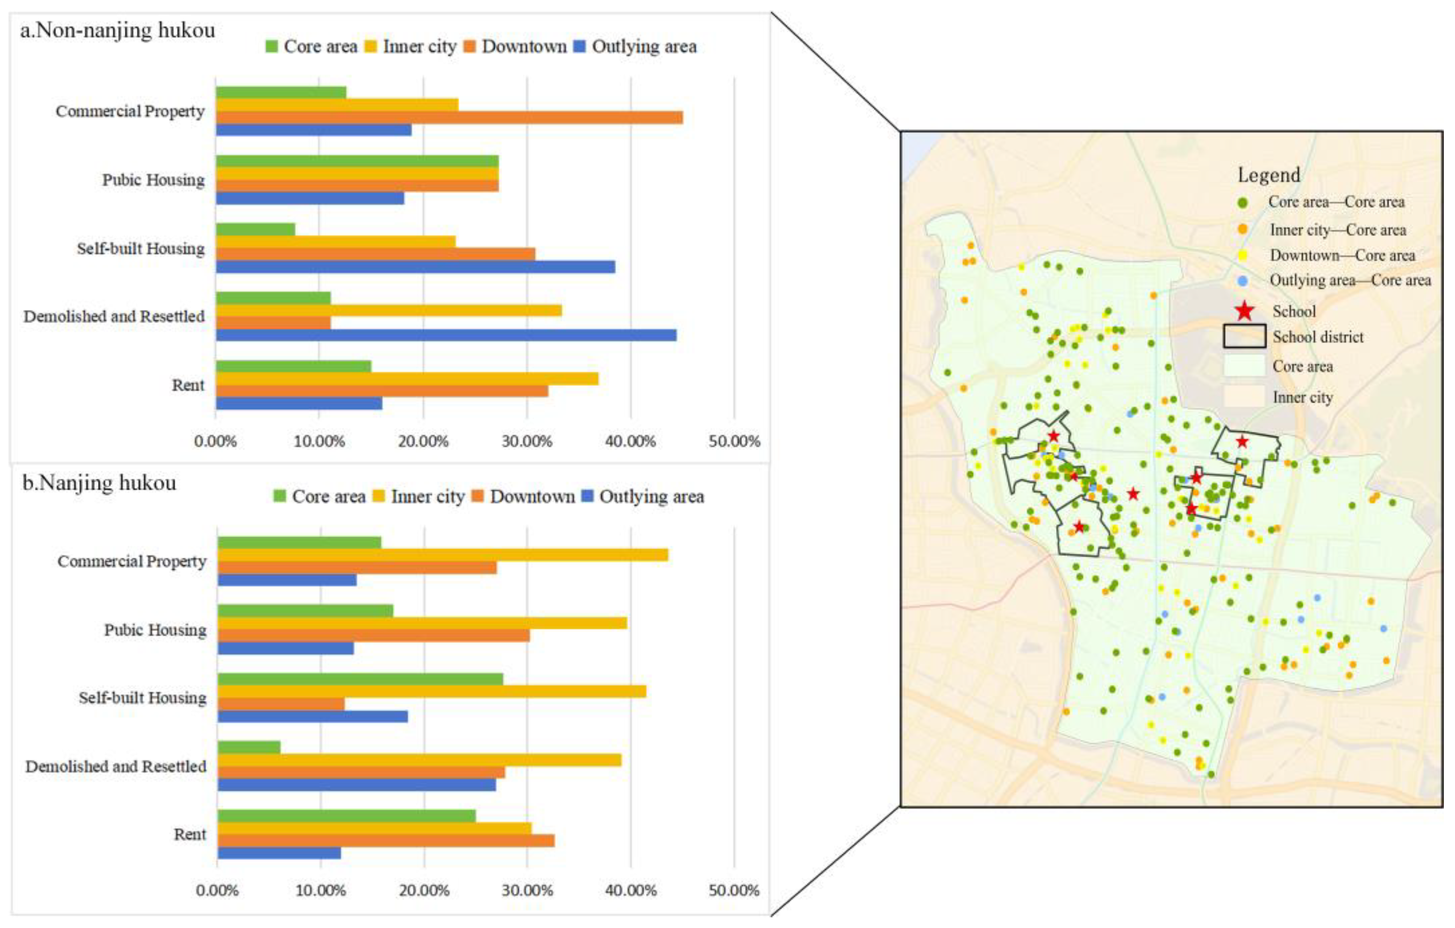Click blue Outlying area—Core area legend dot
Image resolution: width=1455 pixels, height=928 pixels.
coord(1243,281)
